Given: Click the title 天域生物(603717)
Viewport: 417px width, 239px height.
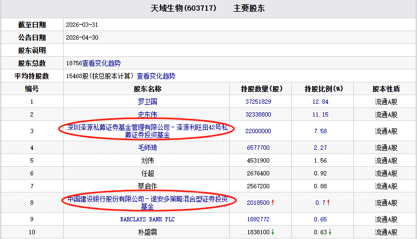Looking at the screenshot, I should click(183, 8).
